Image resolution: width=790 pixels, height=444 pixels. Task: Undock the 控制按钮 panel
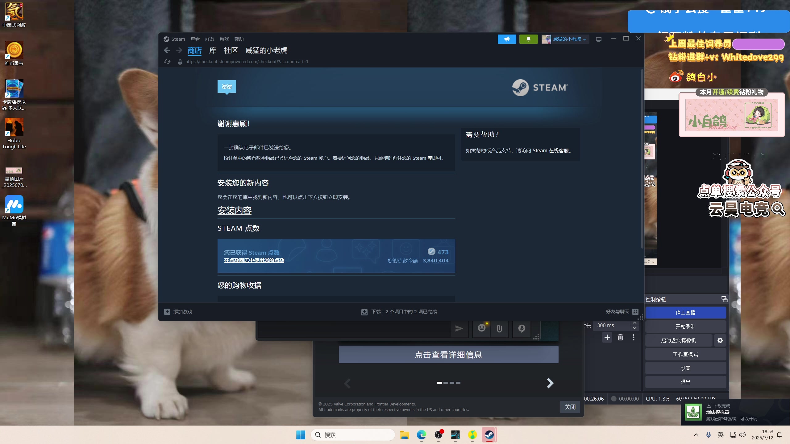pos(724,299)
